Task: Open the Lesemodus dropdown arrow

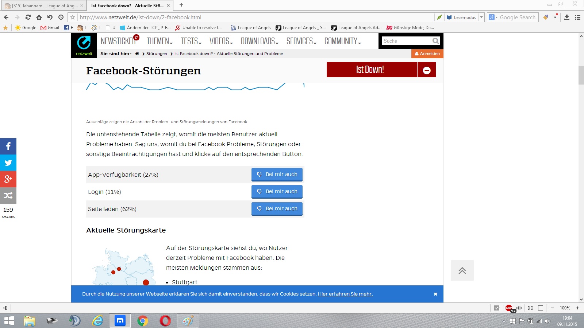Action: point(481,17)
